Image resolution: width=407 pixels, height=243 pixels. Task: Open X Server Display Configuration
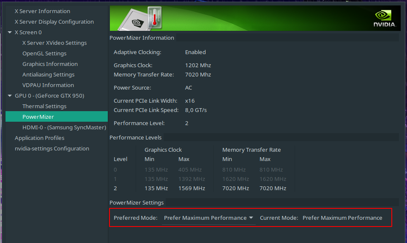pyautogui.click(x=54, y=22)
